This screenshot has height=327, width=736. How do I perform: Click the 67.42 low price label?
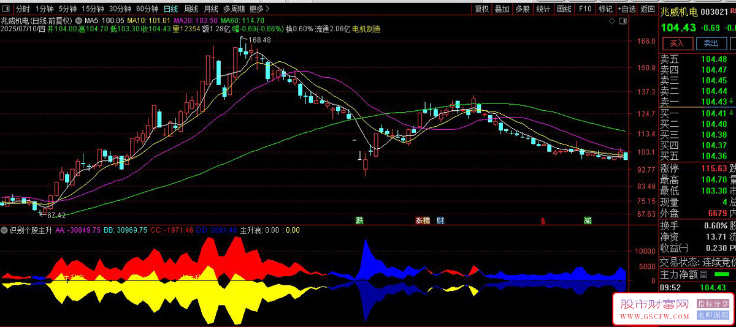tap(56, 215)
